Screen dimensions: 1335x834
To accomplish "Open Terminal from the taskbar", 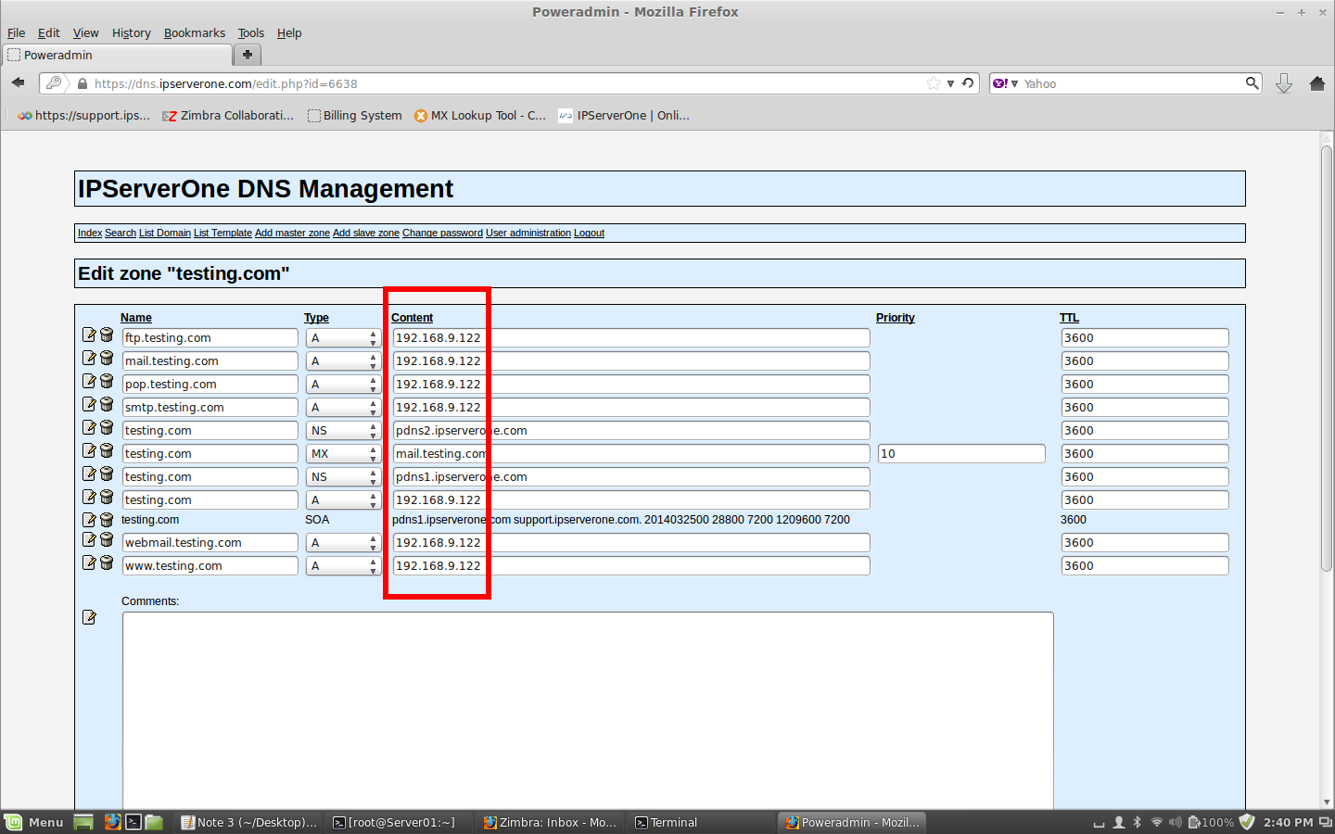I will click(x=667, y=822).
